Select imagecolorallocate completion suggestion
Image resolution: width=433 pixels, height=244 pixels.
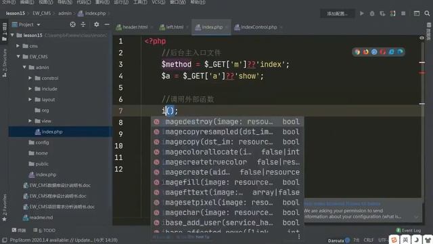(227, 152)
